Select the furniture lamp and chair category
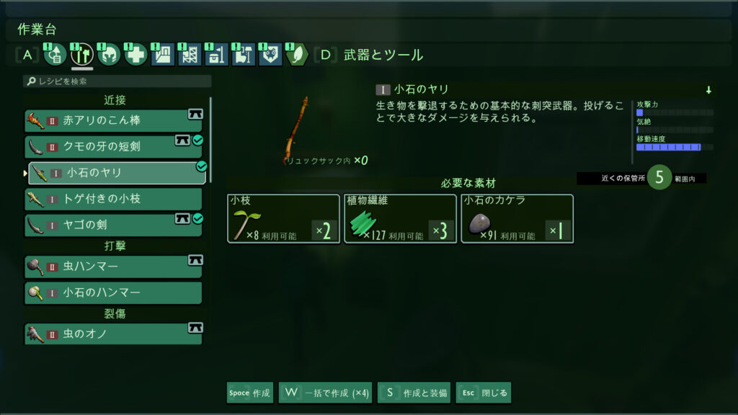 point(243,55)
